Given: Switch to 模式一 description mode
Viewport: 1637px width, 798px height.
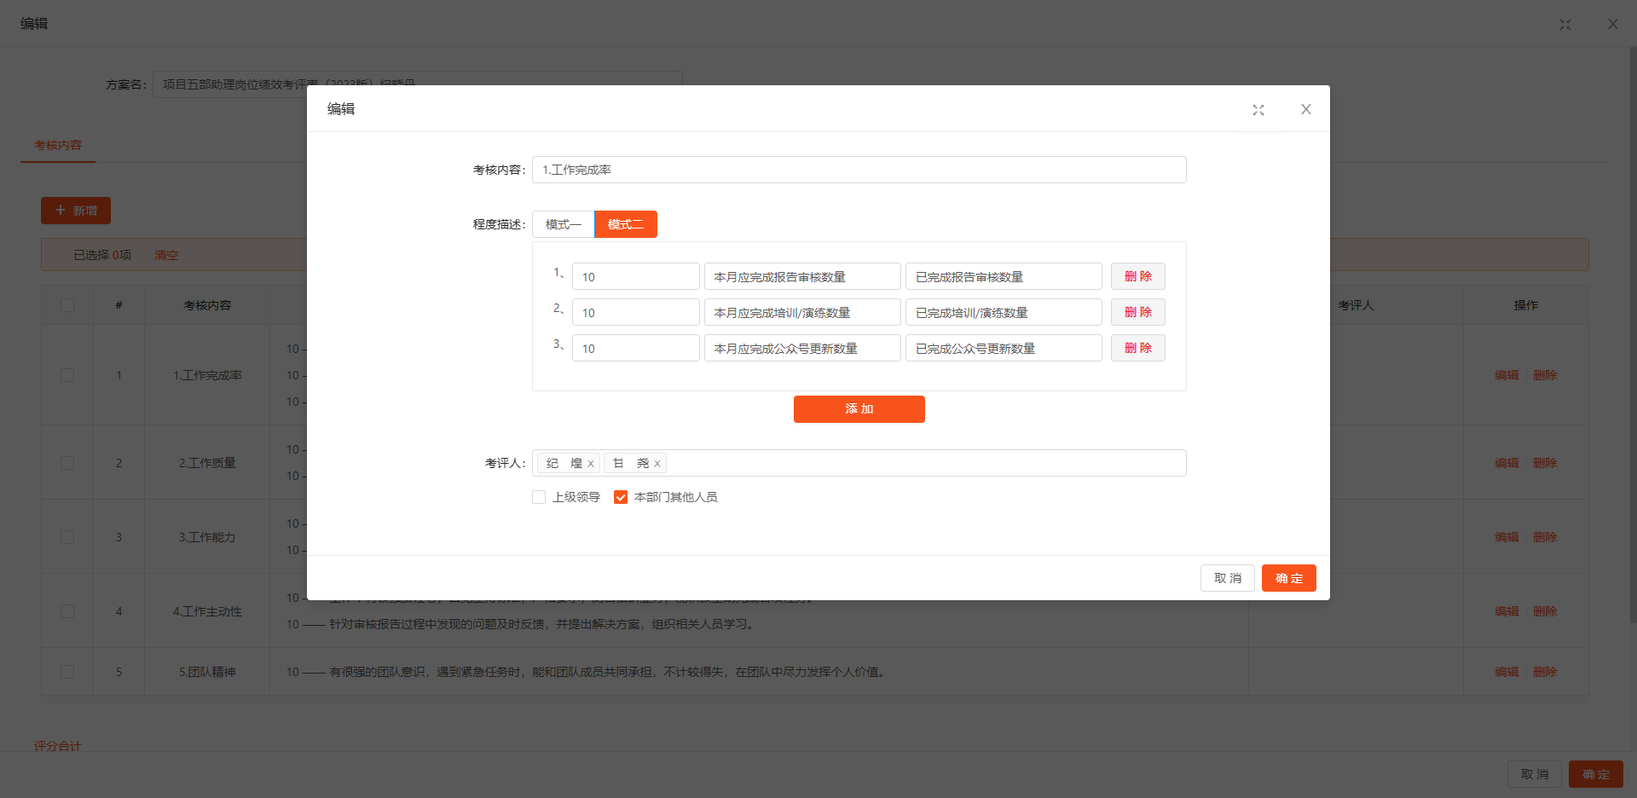Looking at the screenshot, I should (x=563, y=224).
